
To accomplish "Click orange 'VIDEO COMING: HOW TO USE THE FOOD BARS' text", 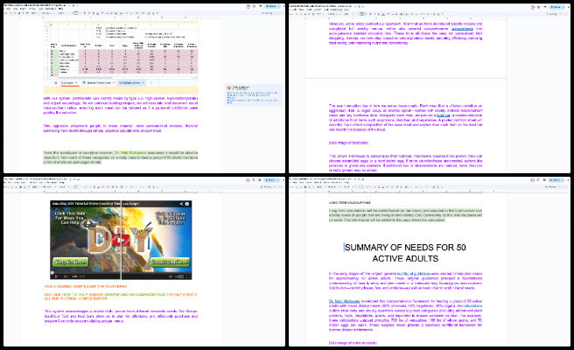I will click(x=86, y=286).
